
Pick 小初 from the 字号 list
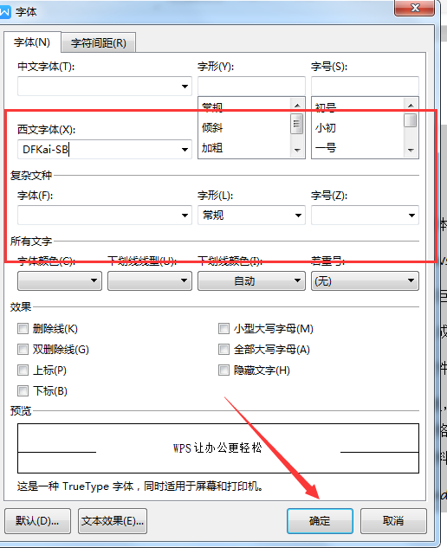pyautogui.click(x=326, y=127)
